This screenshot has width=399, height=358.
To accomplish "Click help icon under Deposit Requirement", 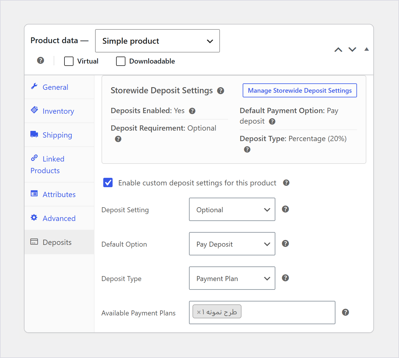I will click(x=118, y=139).
